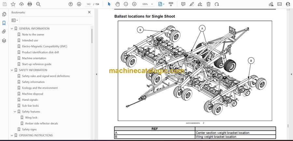
Task: Open Attachments paperclip panel
Action: (4, 32)
